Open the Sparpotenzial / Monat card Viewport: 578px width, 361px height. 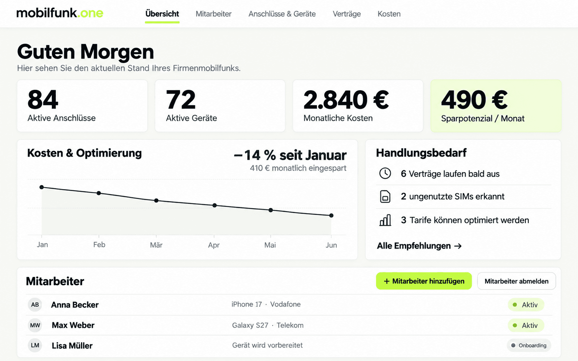(x=496, y=106)
